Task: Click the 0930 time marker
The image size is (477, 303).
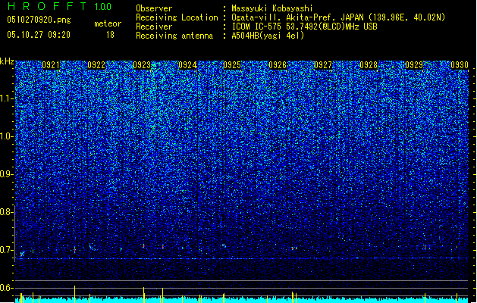Action: (x=460, y=65)
